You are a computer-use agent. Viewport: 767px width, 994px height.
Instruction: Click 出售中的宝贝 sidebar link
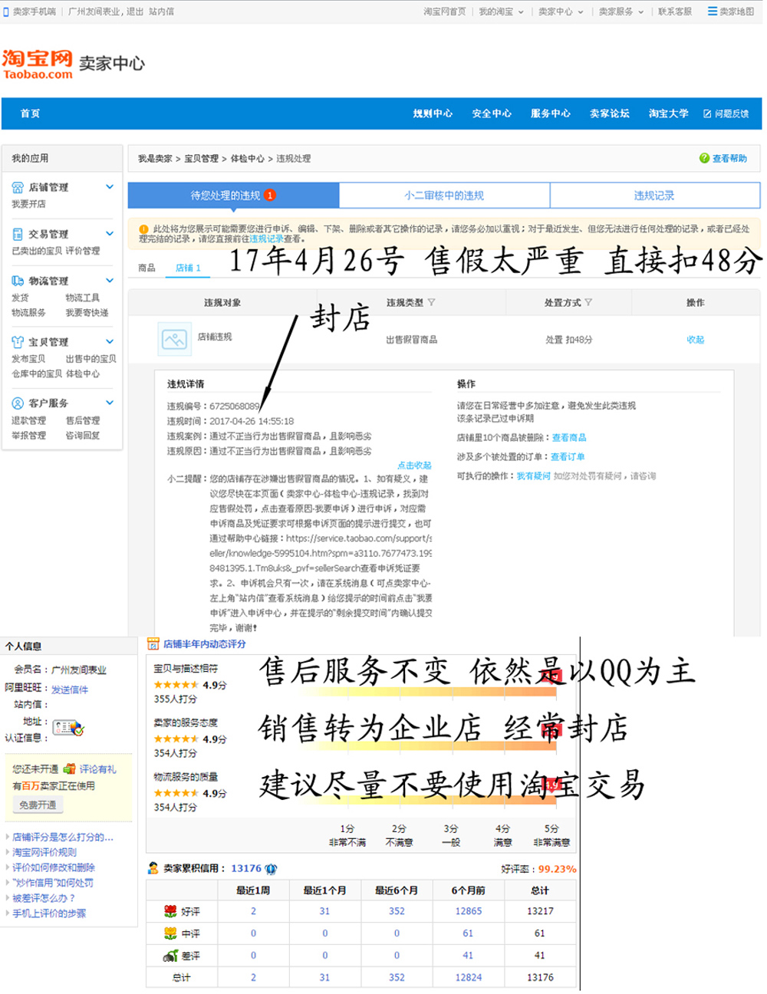(91, 359)
